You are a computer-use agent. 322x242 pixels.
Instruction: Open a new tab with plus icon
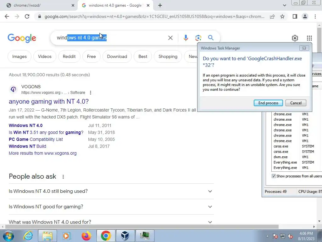[160, 6]
